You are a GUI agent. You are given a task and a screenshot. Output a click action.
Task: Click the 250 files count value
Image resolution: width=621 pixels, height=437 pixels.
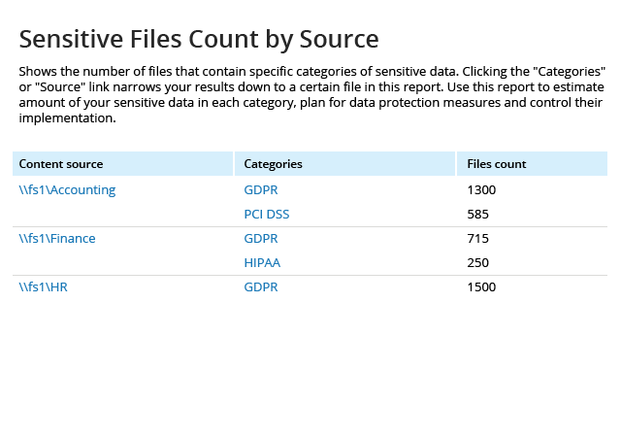pos(477,262)
